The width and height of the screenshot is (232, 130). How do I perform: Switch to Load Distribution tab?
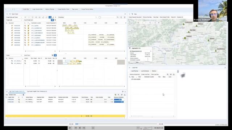[145, 71]
